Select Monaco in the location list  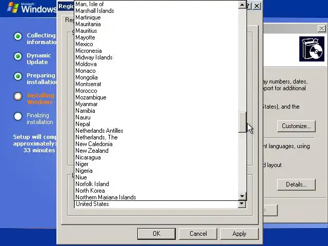[x=156, y=71]
